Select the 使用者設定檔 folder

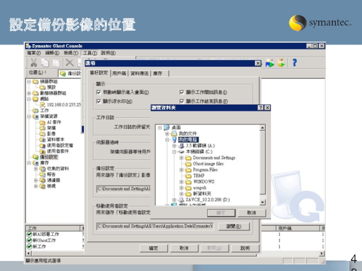click(60, 145)
